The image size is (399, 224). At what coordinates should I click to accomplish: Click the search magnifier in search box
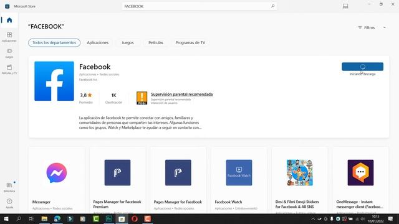[272, 6]
